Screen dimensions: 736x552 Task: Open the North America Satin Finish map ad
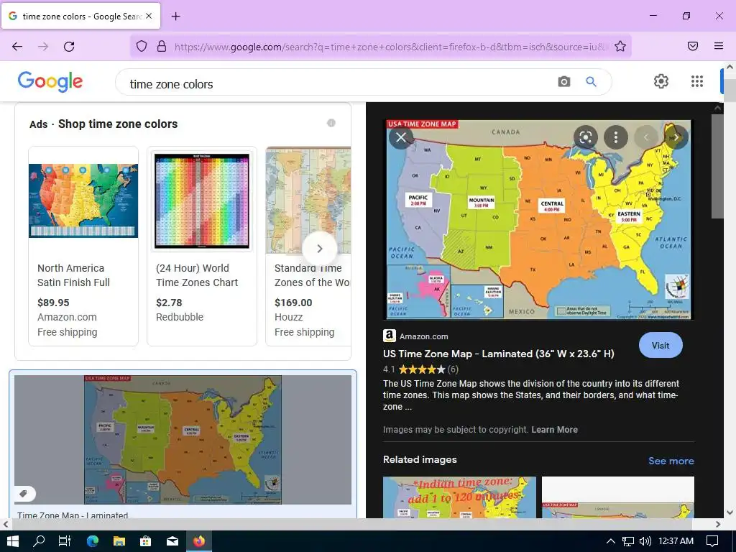point(83,246)
